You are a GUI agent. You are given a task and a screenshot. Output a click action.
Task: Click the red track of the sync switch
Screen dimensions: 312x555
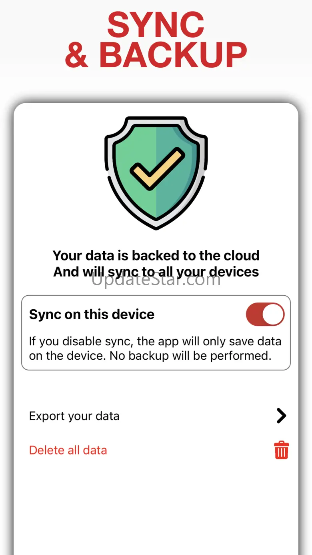tap(254, 315)
